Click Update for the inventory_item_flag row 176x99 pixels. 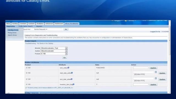pos(153,84)
